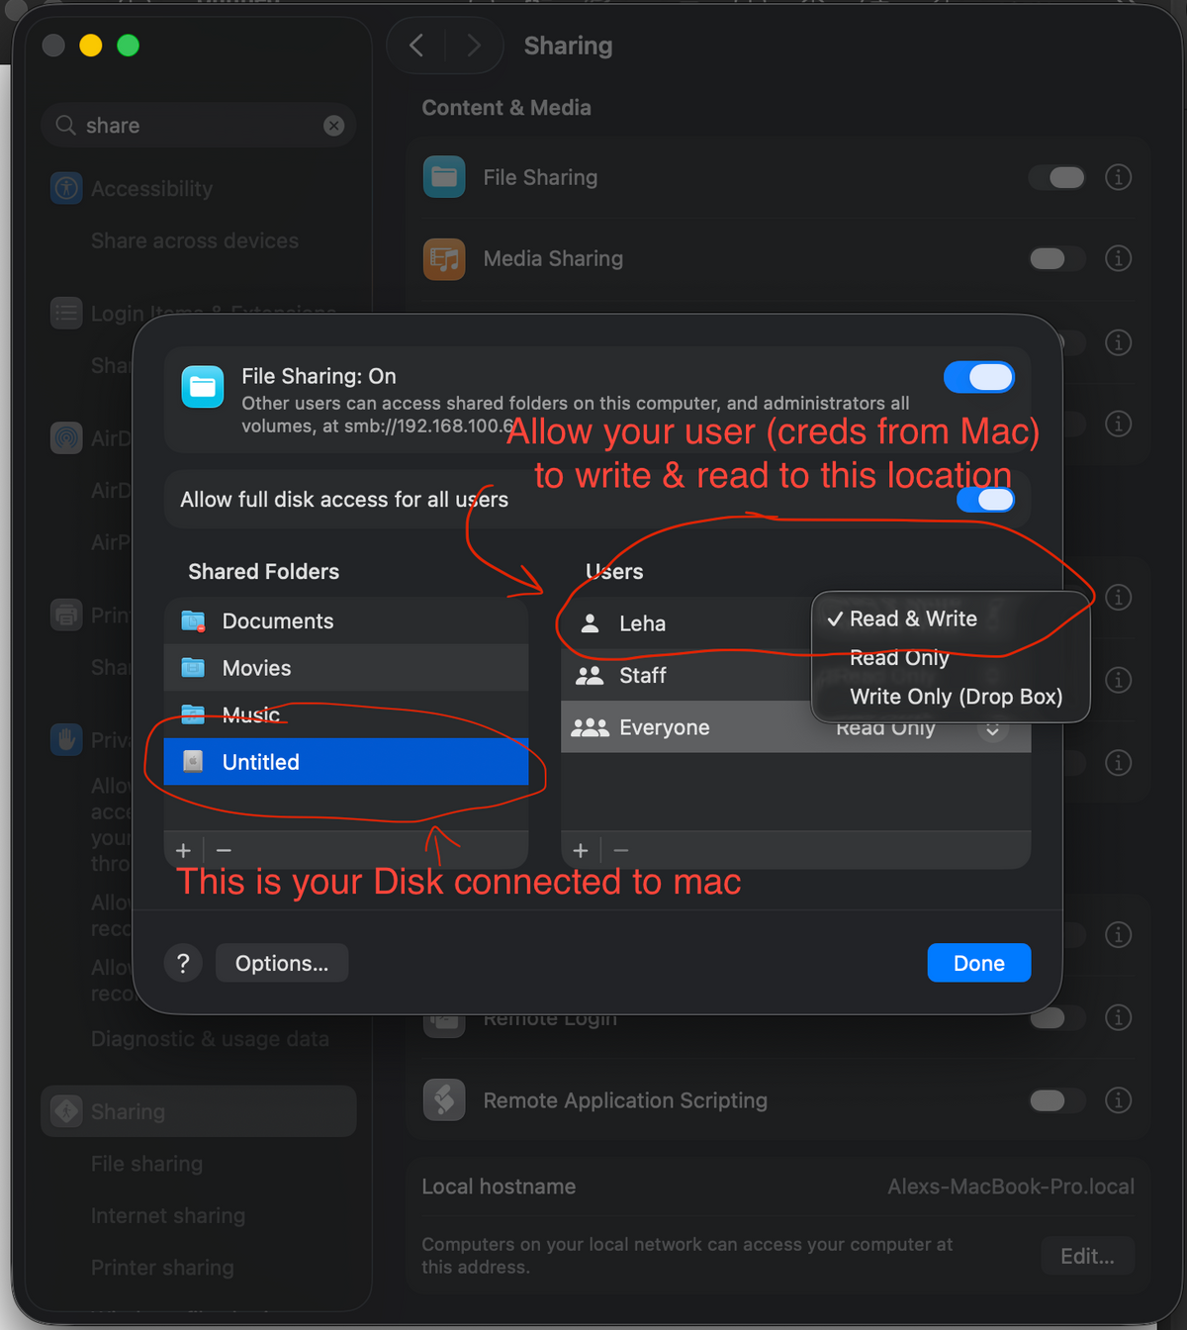Click the yellow minimize window button
This screenshot has height=1330, width=1187.
[x=91, y=46]
